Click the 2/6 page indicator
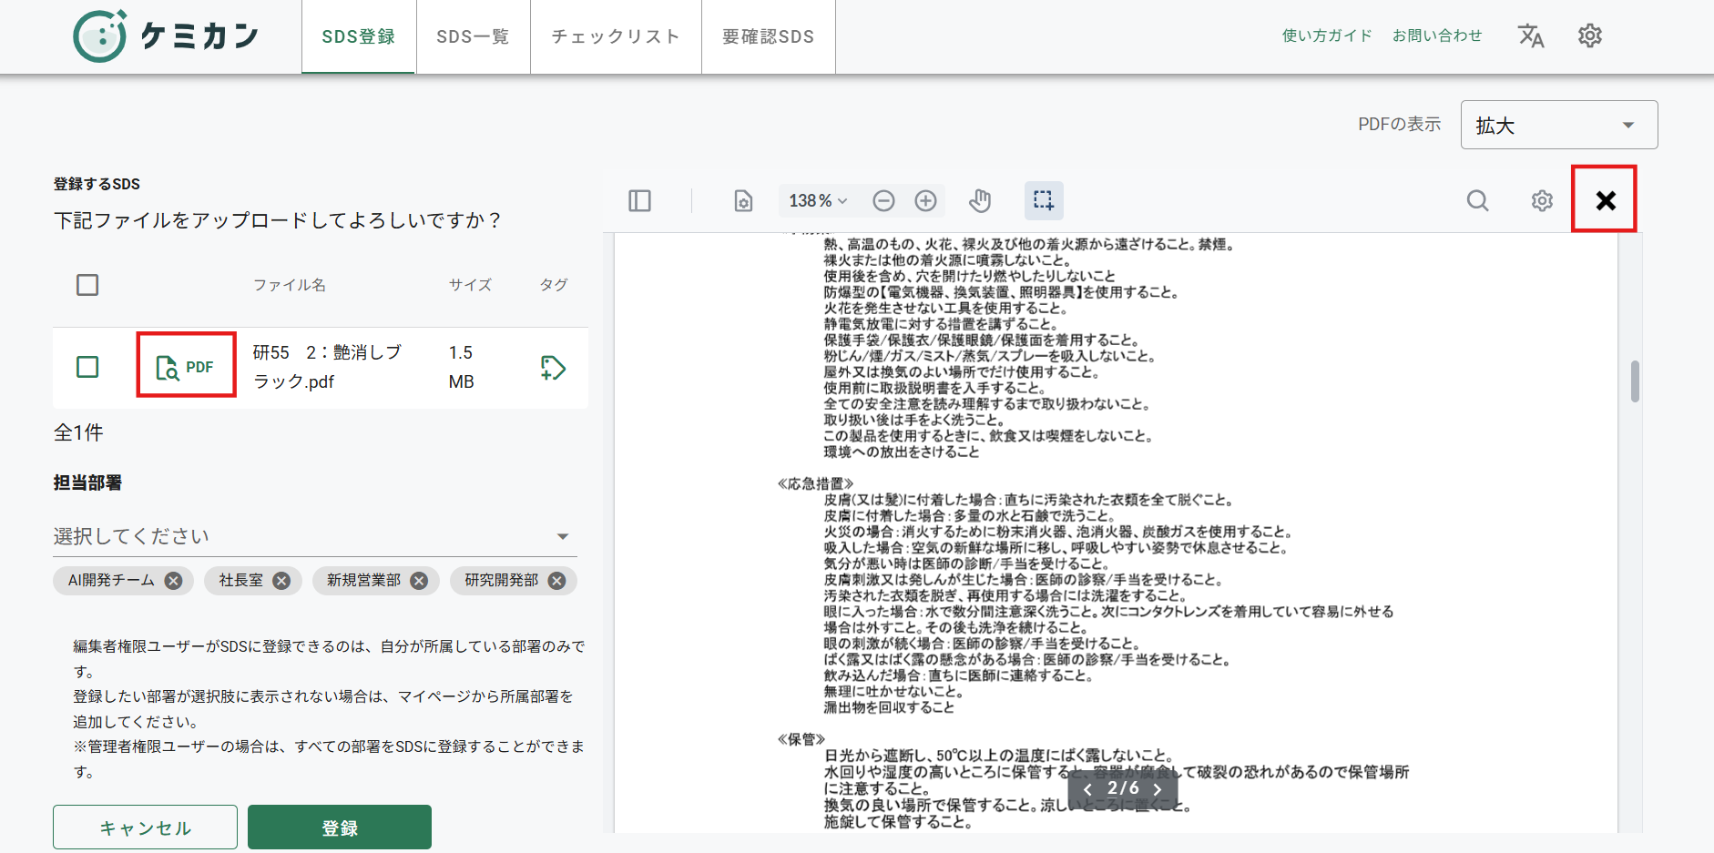The width and height of the screenshot is (1714, 853). (x=1123, y=788)
